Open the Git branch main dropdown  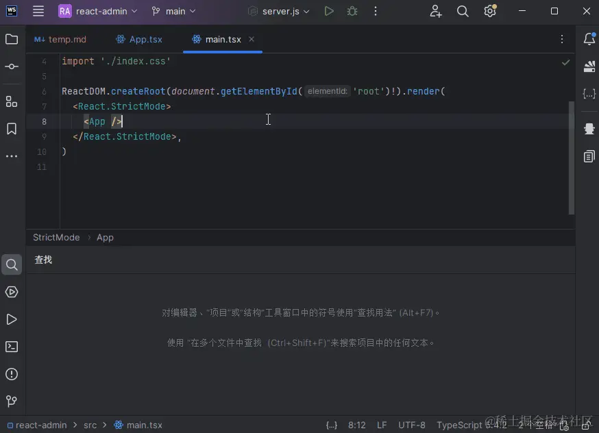coord(174,11)
